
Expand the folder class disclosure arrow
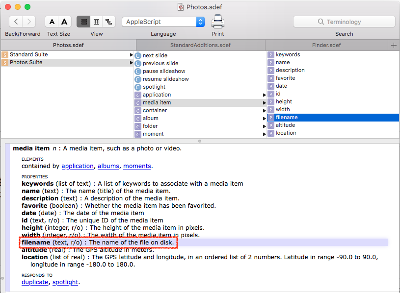(264, 126)
